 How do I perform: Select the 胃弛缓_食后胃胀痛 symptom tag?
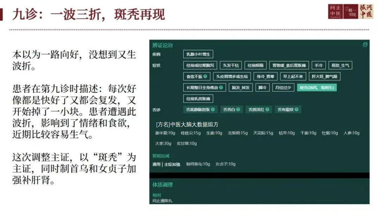click(289, 65)
